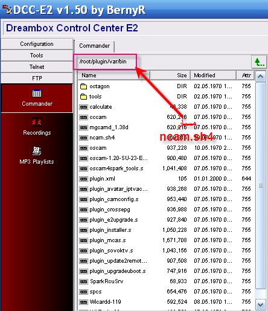This screenshot has height=311, width=268.
Task: Sort by the Attr column header
Action: (x=246, y=75)
